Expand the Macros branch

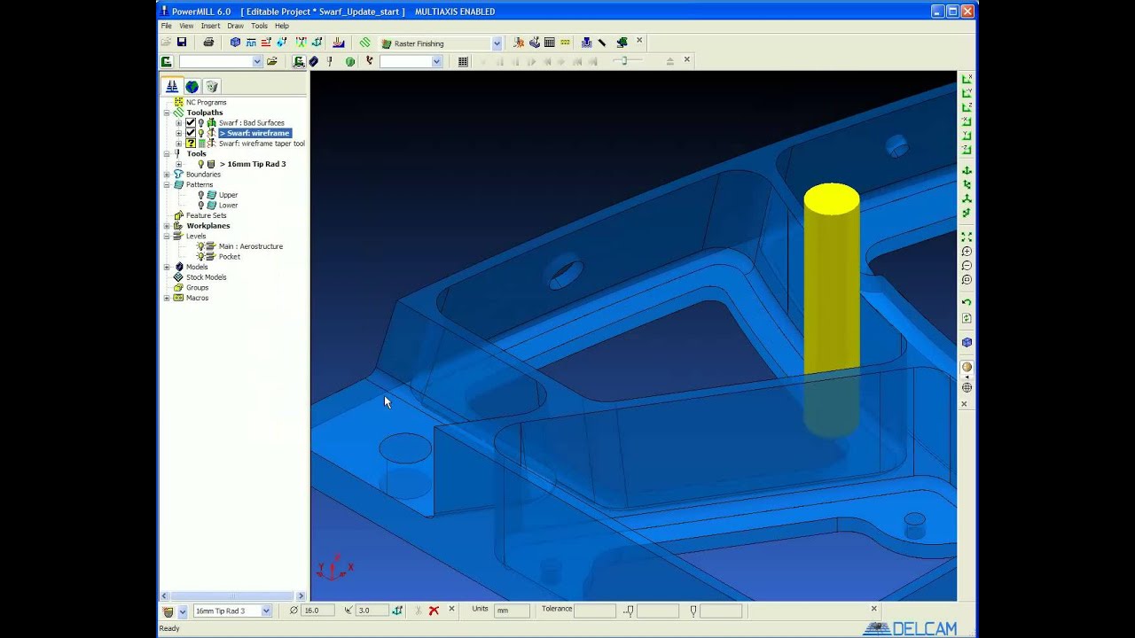pyautogui.click(x=167, y=298)
